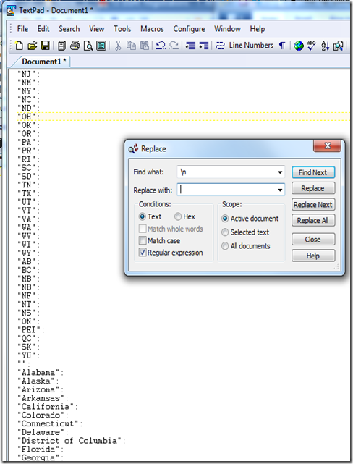Screen dimensions: 353x464
Task: Click the "Florida" line in document
Action: (x=41, y=449)
